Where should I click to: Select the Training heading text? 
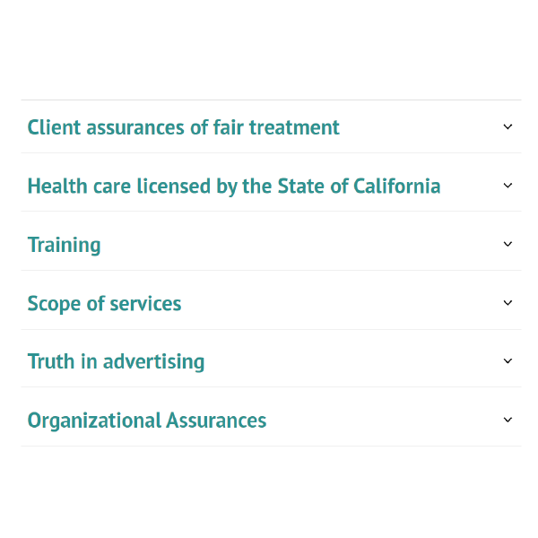pyautogui.click(x=64, y=245)
